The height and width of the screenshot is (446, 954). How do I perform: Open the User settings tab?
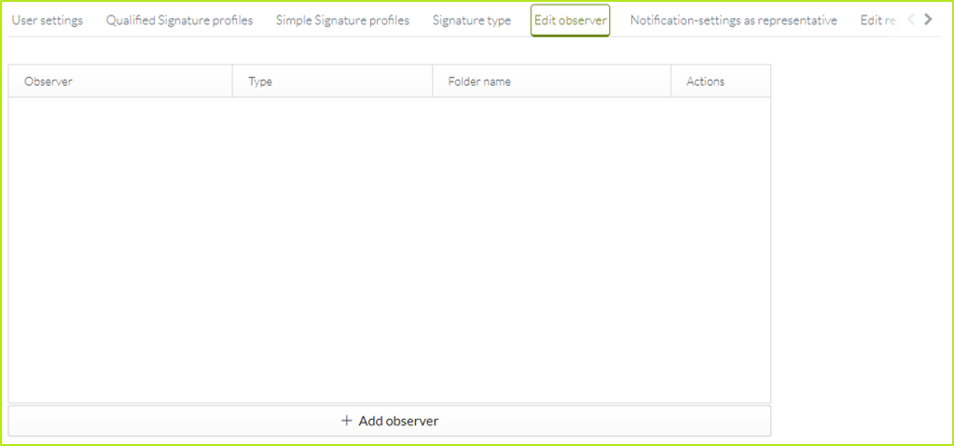coord(47,20)
